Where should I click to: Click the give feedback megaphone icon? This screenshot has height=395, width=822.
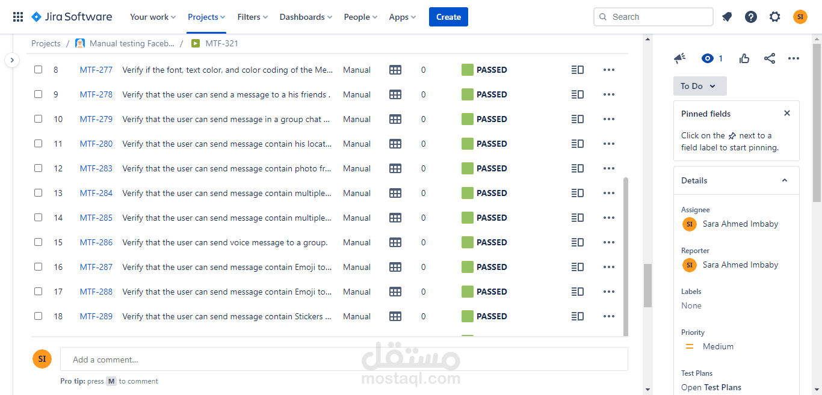point(679,58)
